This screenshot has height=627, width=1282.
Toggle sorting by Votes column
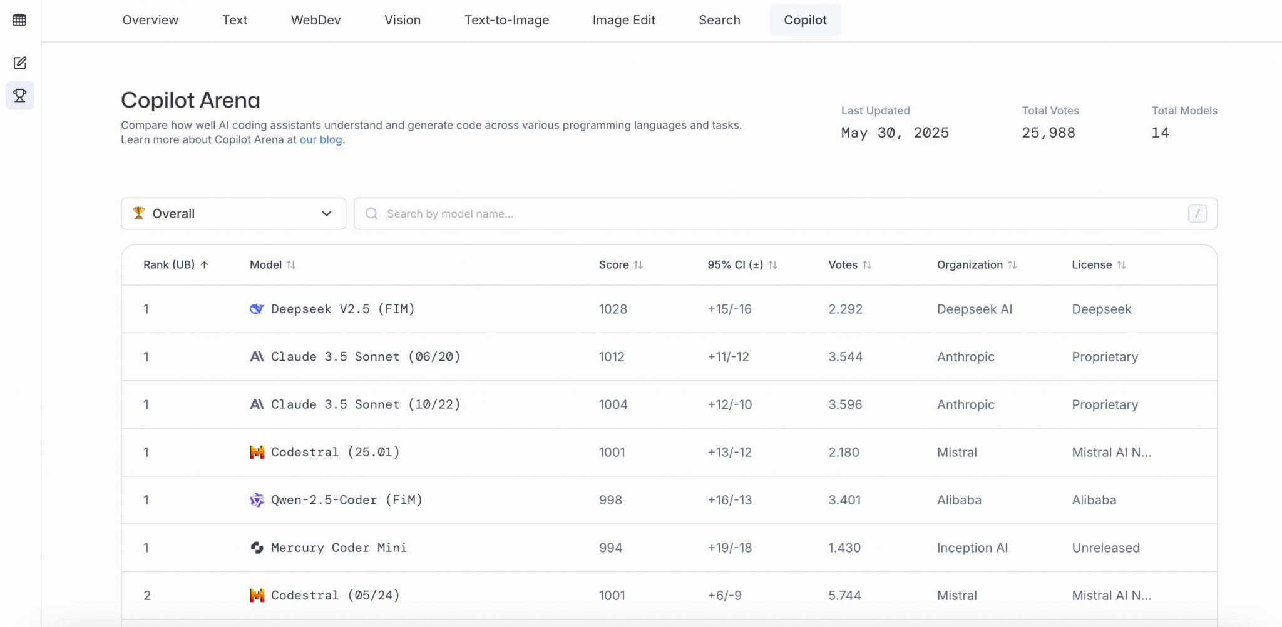(849, 265)
